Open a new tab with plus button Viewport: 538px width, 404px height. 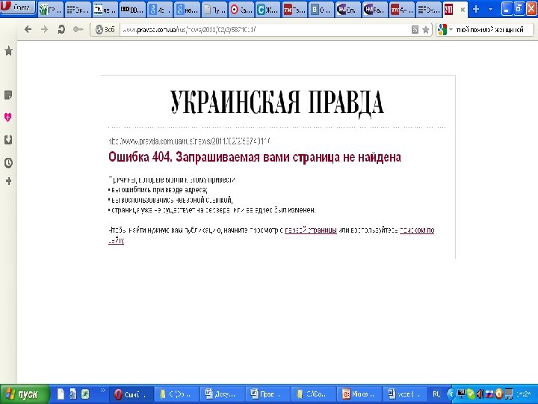click(476, 9)
